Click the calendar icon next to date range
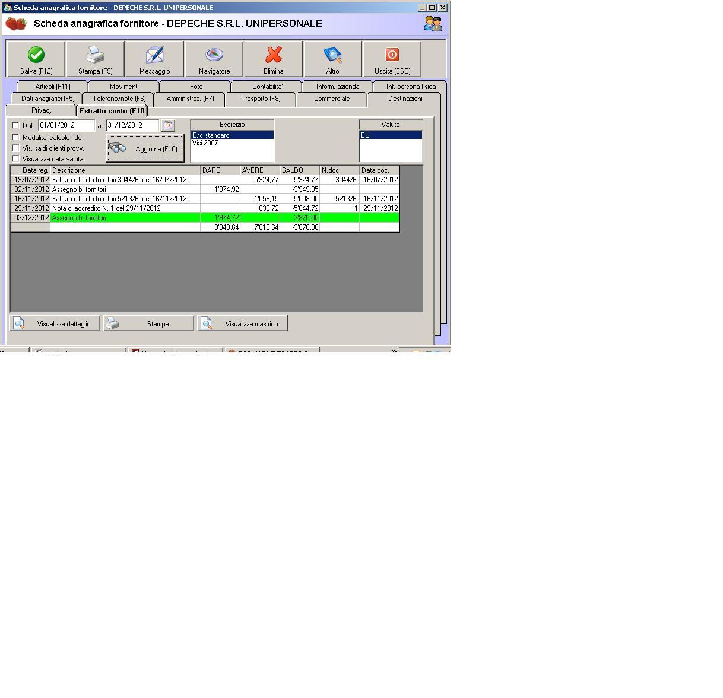This screenshot has height=698, width=723. click(168, 125)
